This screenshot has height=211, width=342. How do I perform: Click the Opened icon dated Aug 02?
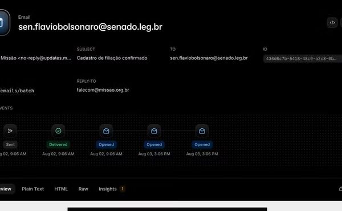(x=106, y=131)
